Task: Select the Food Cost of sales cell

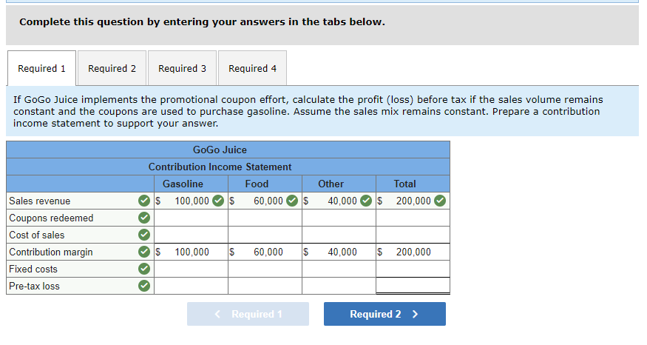Action: (x=265, y=235)
